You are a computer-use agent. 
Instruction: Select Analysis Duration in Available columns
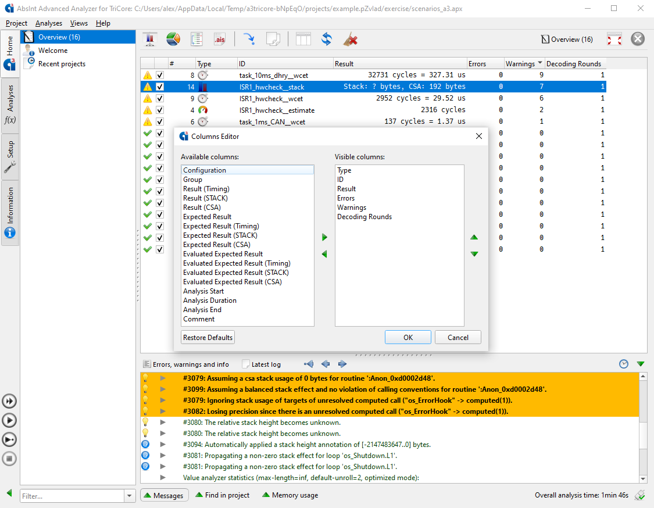pos(247,300)
